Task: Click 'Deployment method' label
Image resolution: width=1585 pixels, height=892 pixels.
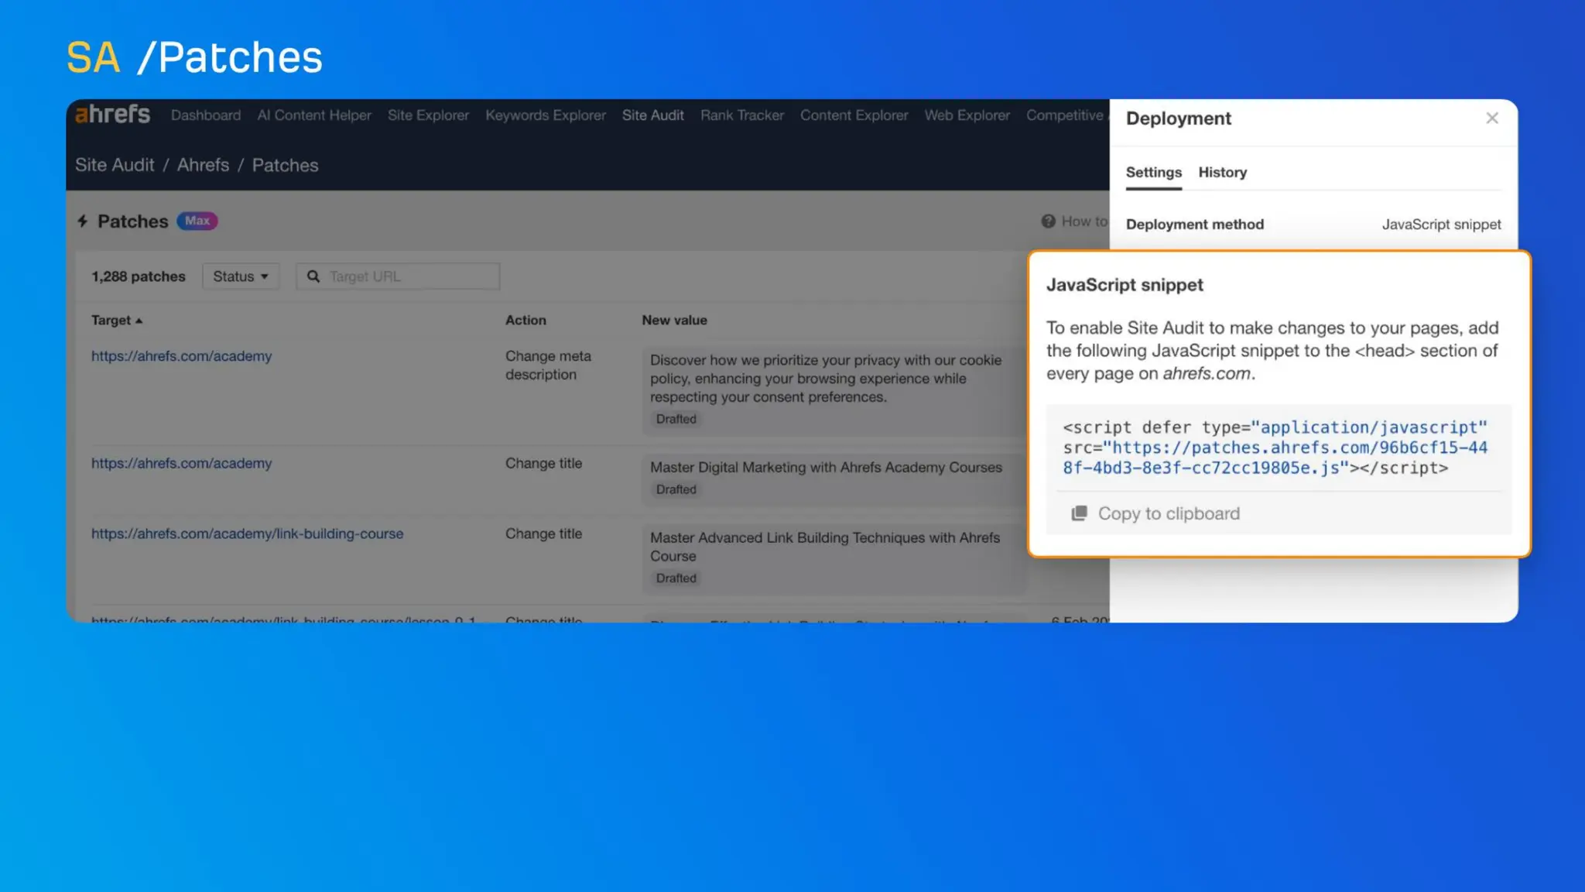Action: pyautogui.click(x=1194, y=225)
